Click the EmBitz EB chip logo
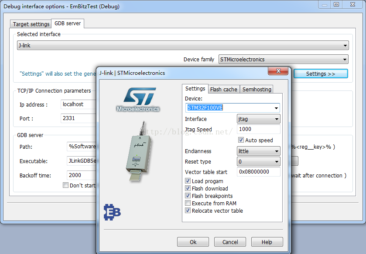Viewport: 366px width, 254px height. tap(112, 212)
